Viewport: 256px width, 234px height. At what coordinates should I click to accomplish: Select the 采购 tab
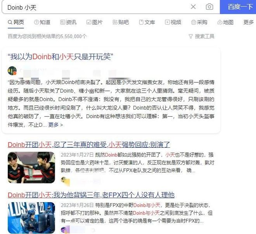pos(199,22)
